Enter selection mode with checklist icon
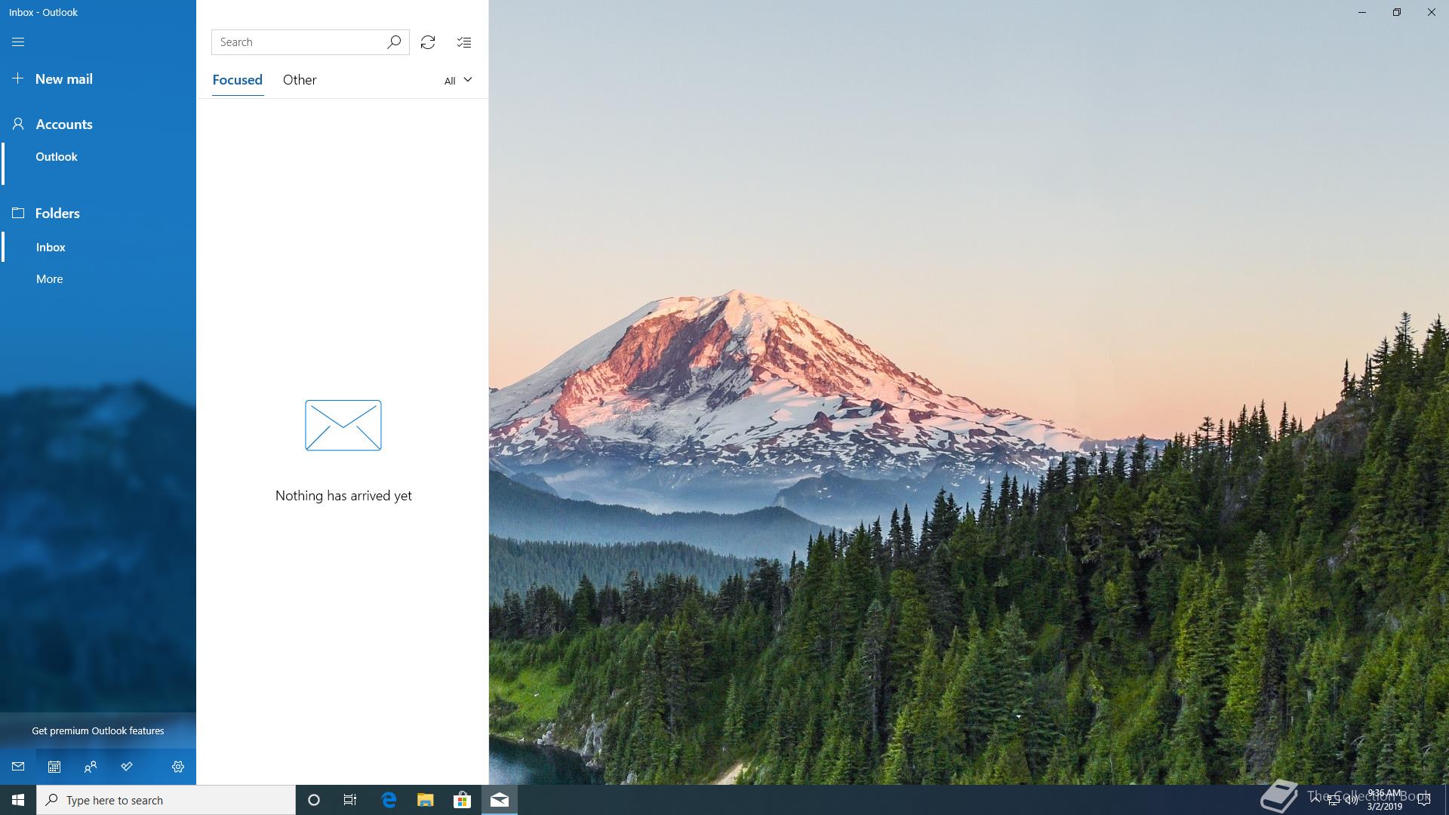The image size is (1449, 815). [464, 42]
